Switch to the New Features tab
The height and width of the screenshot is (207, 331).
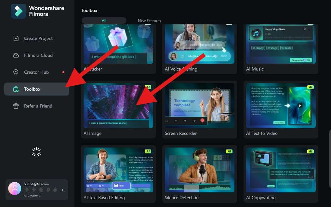149,21
